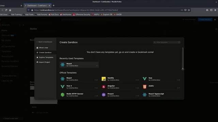Open the Offensive Security bookmark

82,14
